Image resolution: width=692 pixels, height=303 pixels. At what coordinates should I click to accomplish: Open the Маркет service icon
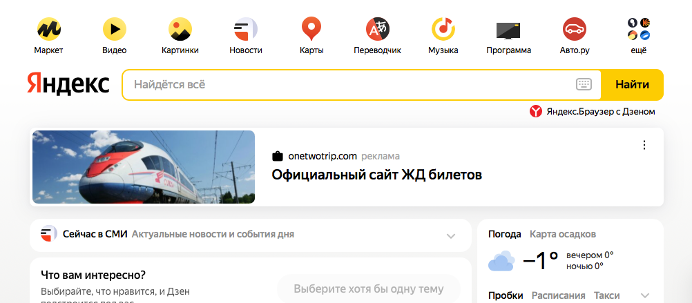[x=48, y=29]
